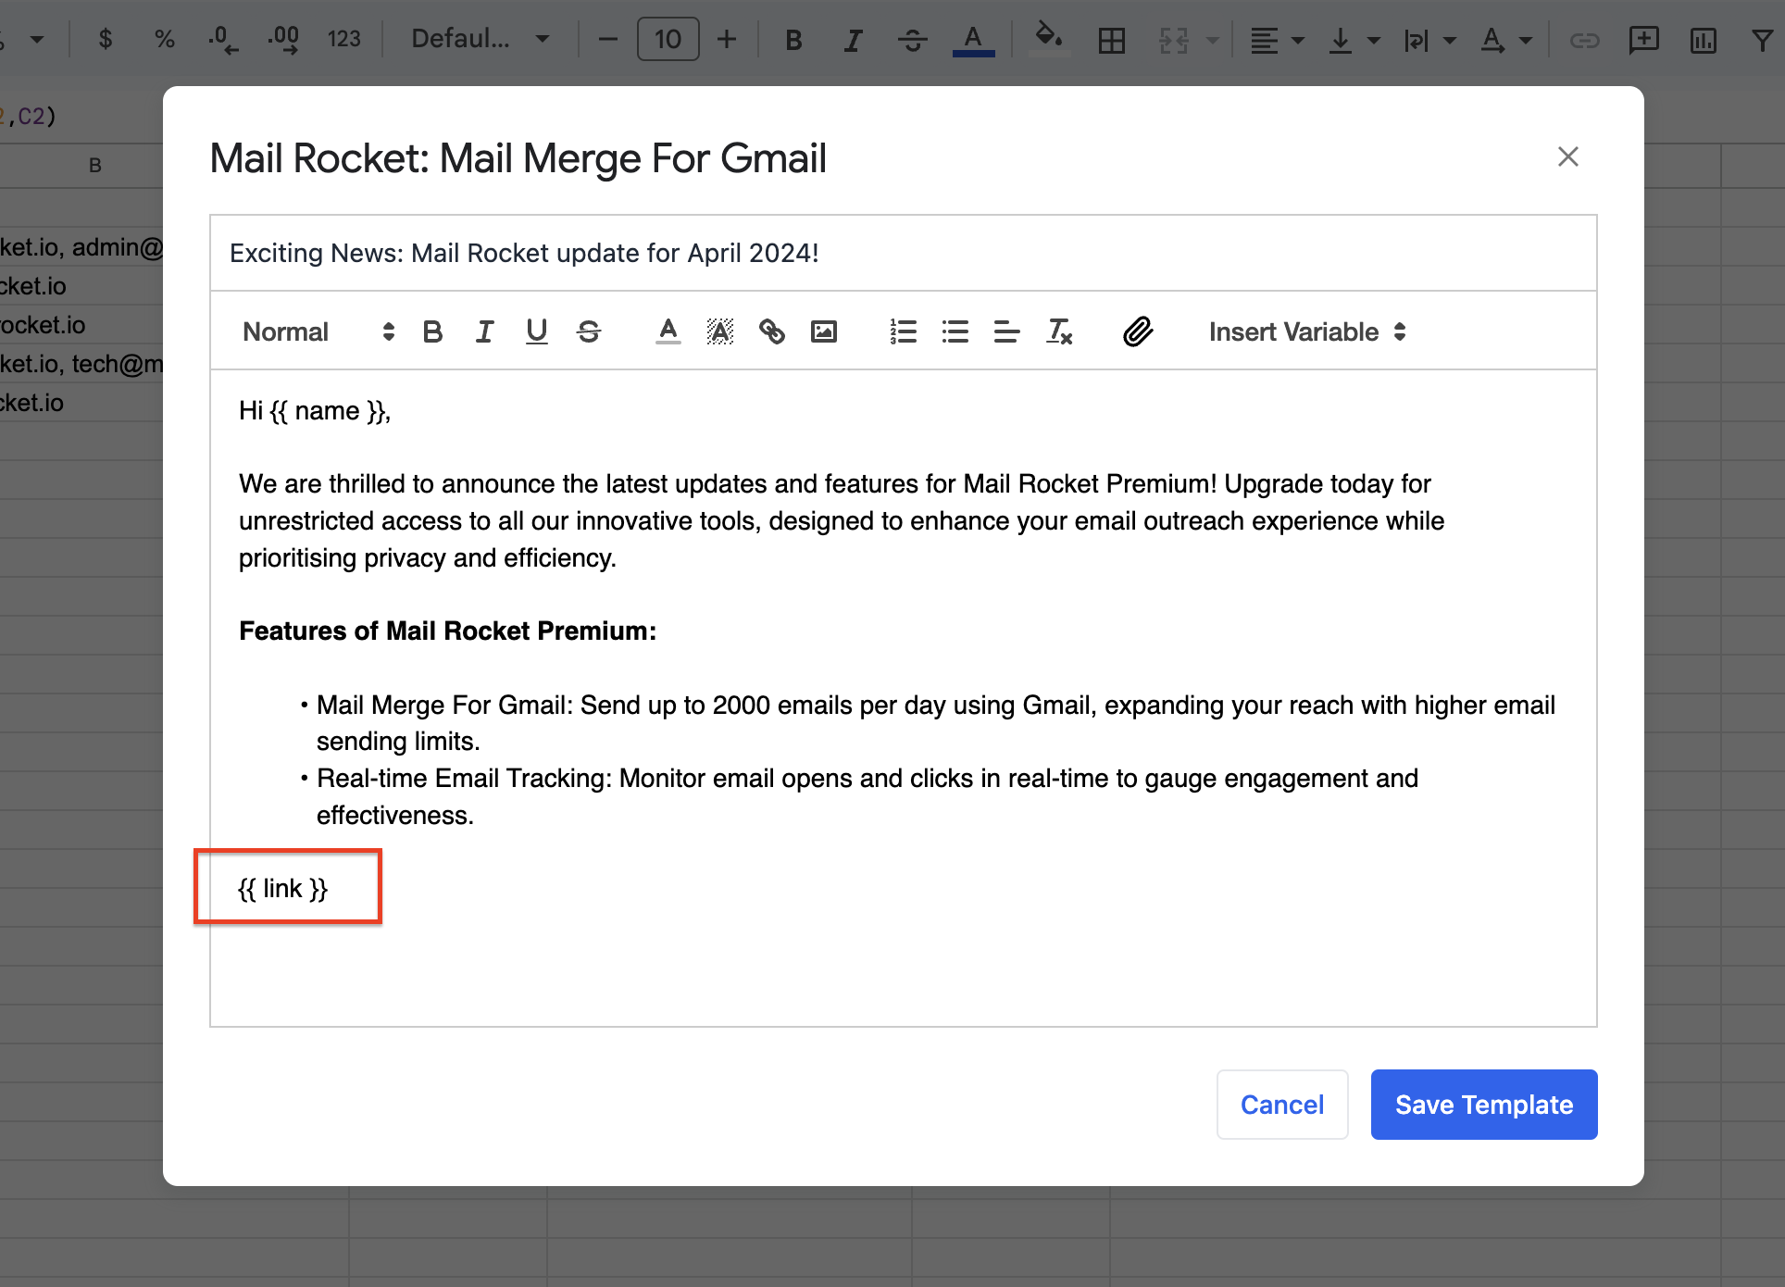Toggle strikethrough in email editor
This screenshot has width=1785, height=1287.
589,331
